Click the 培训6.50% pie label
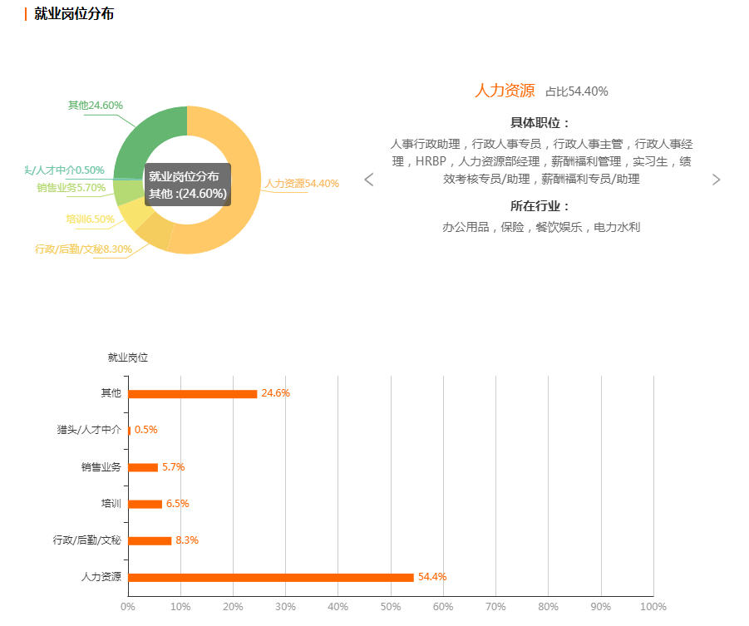 click(91, 219)
